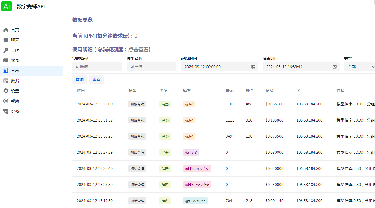375x208 pixels.
Task: Click the cost $0.001140
Action: pos(274,201)
